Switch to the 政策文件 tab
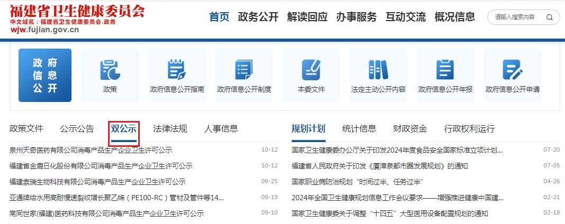 26,129
